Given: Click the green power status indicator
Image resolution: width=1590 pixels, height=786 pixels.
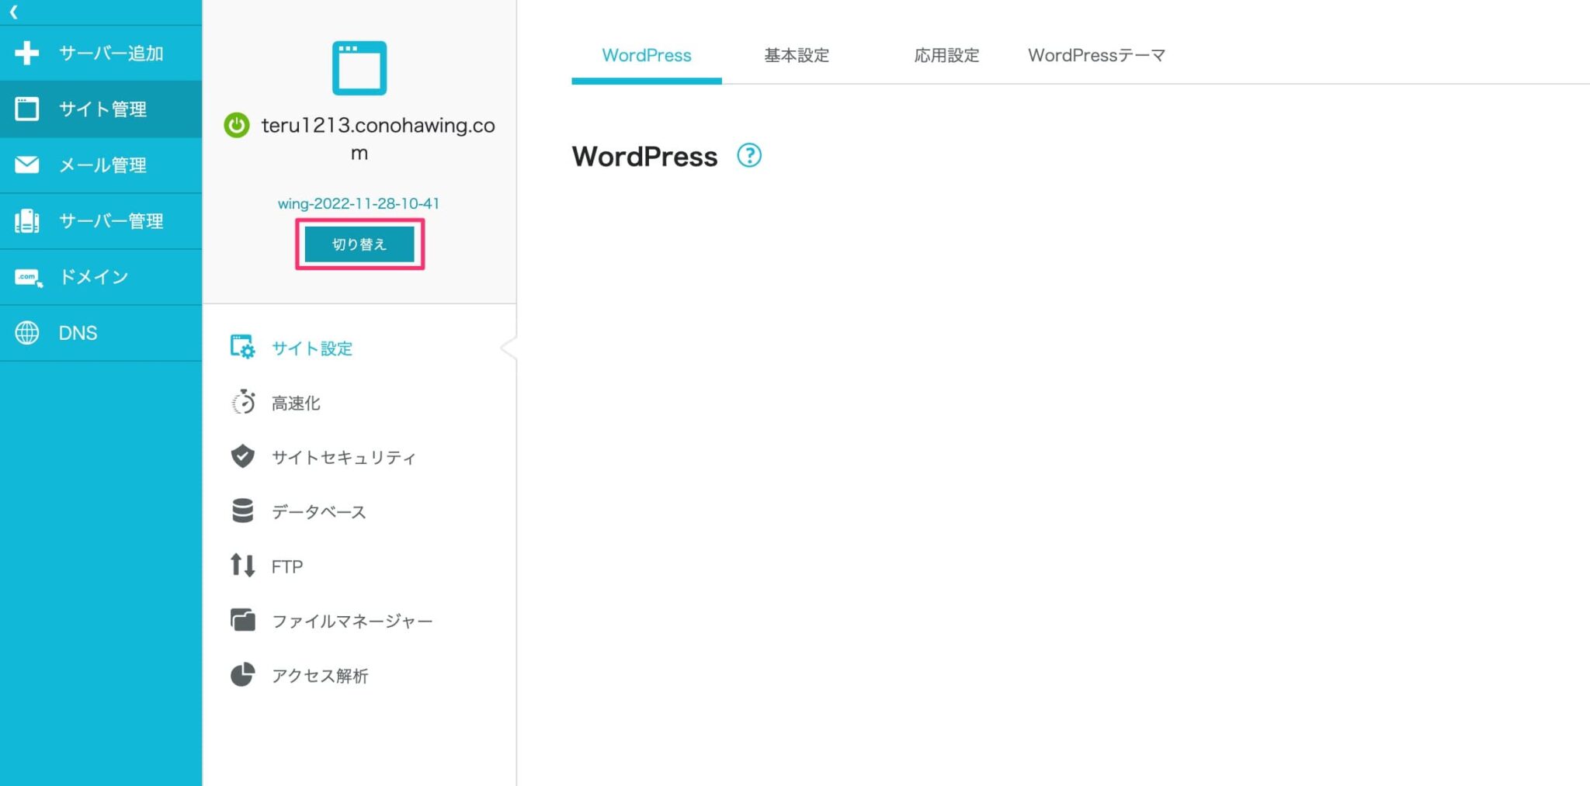Looking at the screenshot, I should (x=235, y=124).
